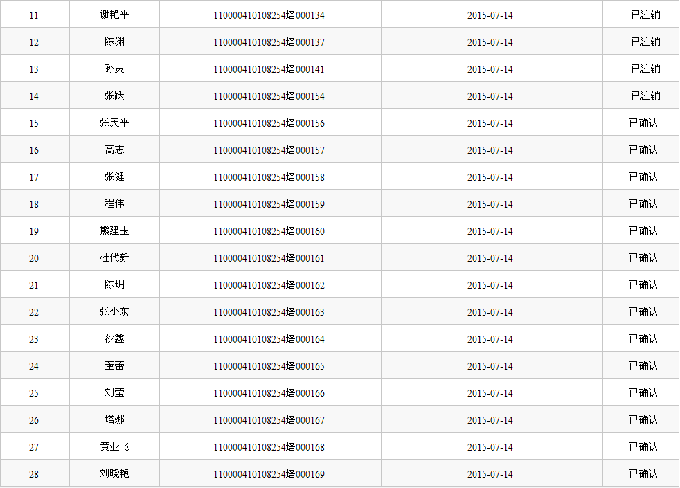This screenshot has height=488, width=680.
Task: Click the 已确认 status for 杜代新
Action: [x=643, y=258]
